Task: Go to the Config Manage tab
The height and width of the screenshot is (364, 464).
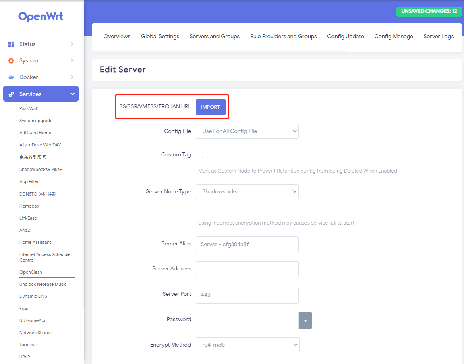Action: coord(394,36)
